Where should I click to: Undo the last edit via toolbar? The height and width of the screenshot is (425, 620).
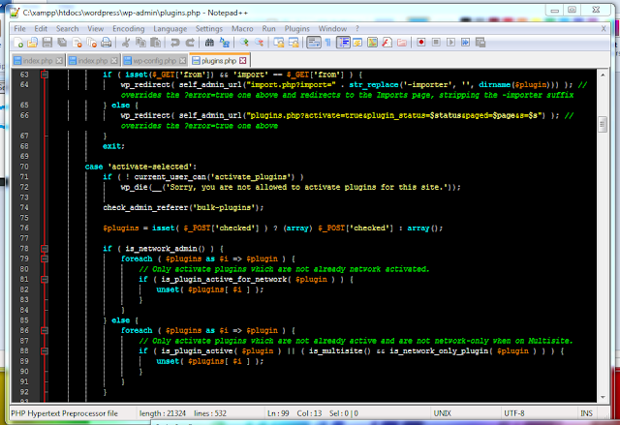pos(174,43)
